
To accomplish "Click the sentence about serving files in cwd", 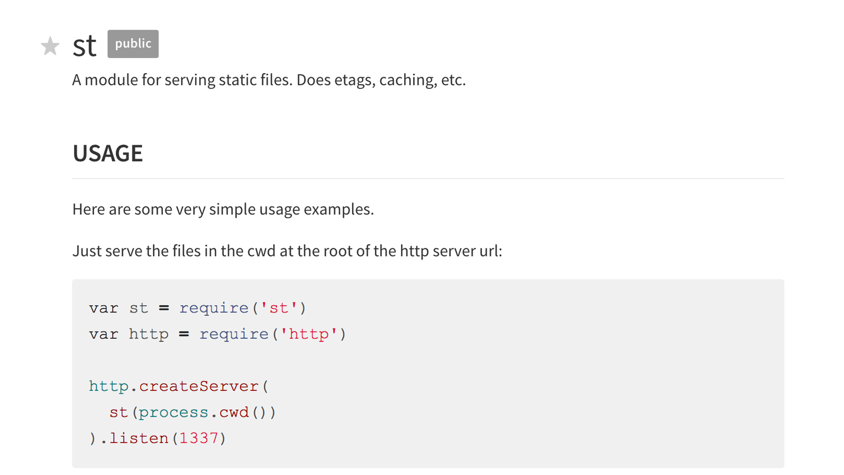I will tap(287, 251).
